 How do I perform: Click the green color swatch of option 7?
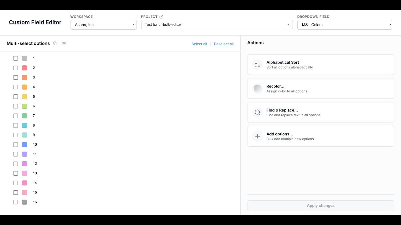pos(24,116)
